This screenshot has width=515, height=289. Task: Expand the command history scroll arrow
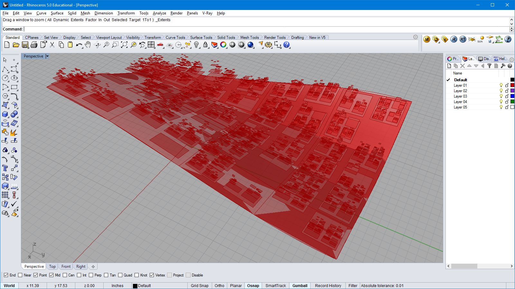[x=511, y=24]
